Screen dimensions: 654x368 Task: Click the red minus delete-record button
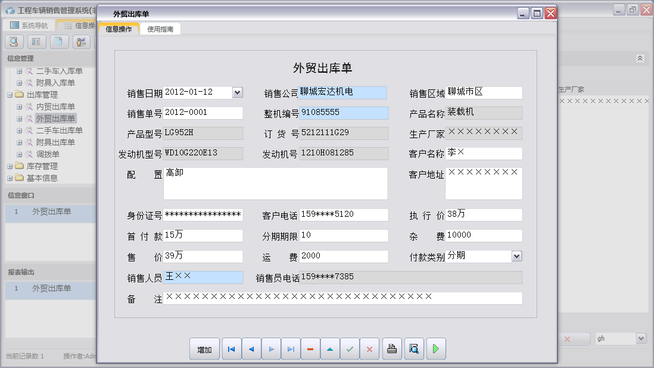tap(310, 350)
